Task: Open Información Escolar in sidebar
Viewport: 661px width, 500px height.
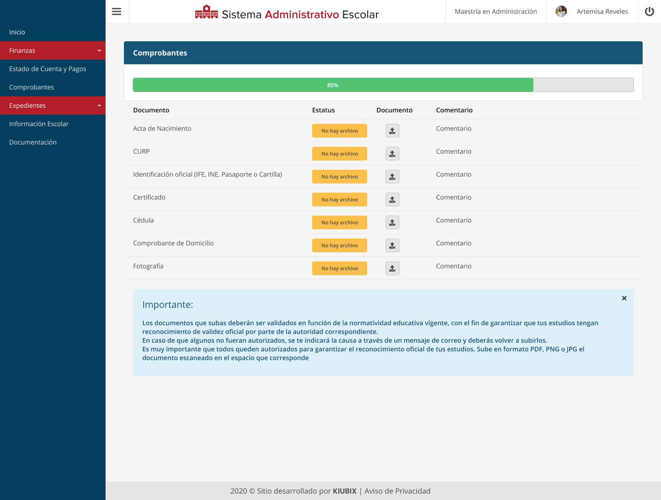Action: click(39, 124)
